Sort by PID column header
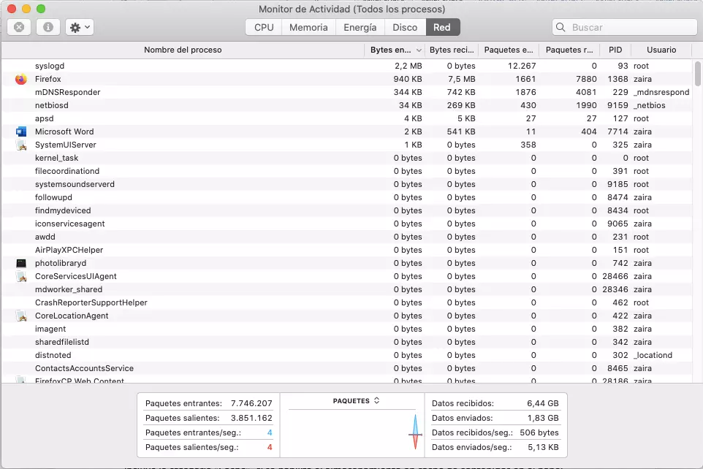This screenshot has width=703, height=469. click(x=615, y=50)
